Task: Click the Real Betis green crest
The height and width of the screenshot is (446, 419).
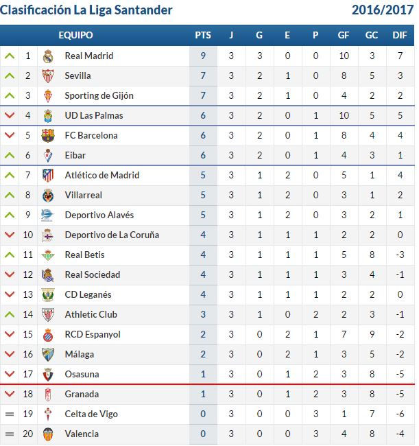Action: point(48,255)
